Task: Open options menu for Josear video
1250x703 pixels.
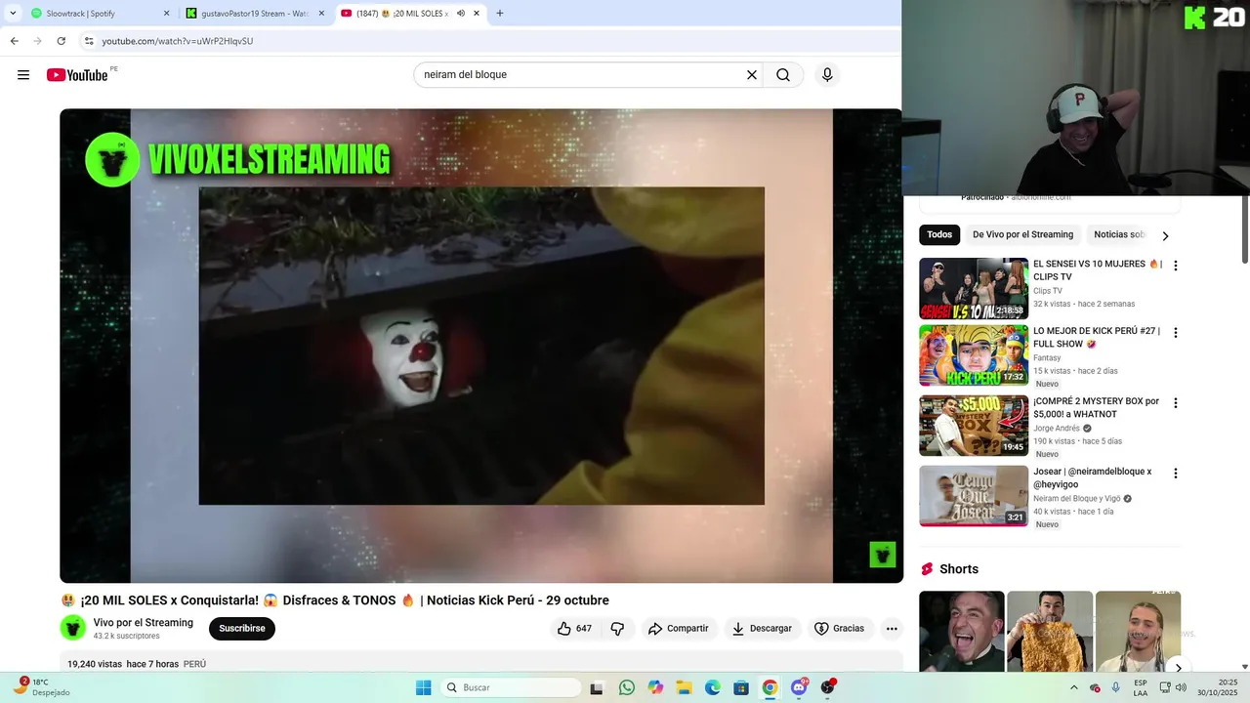Action: [x=1176, y=474]
